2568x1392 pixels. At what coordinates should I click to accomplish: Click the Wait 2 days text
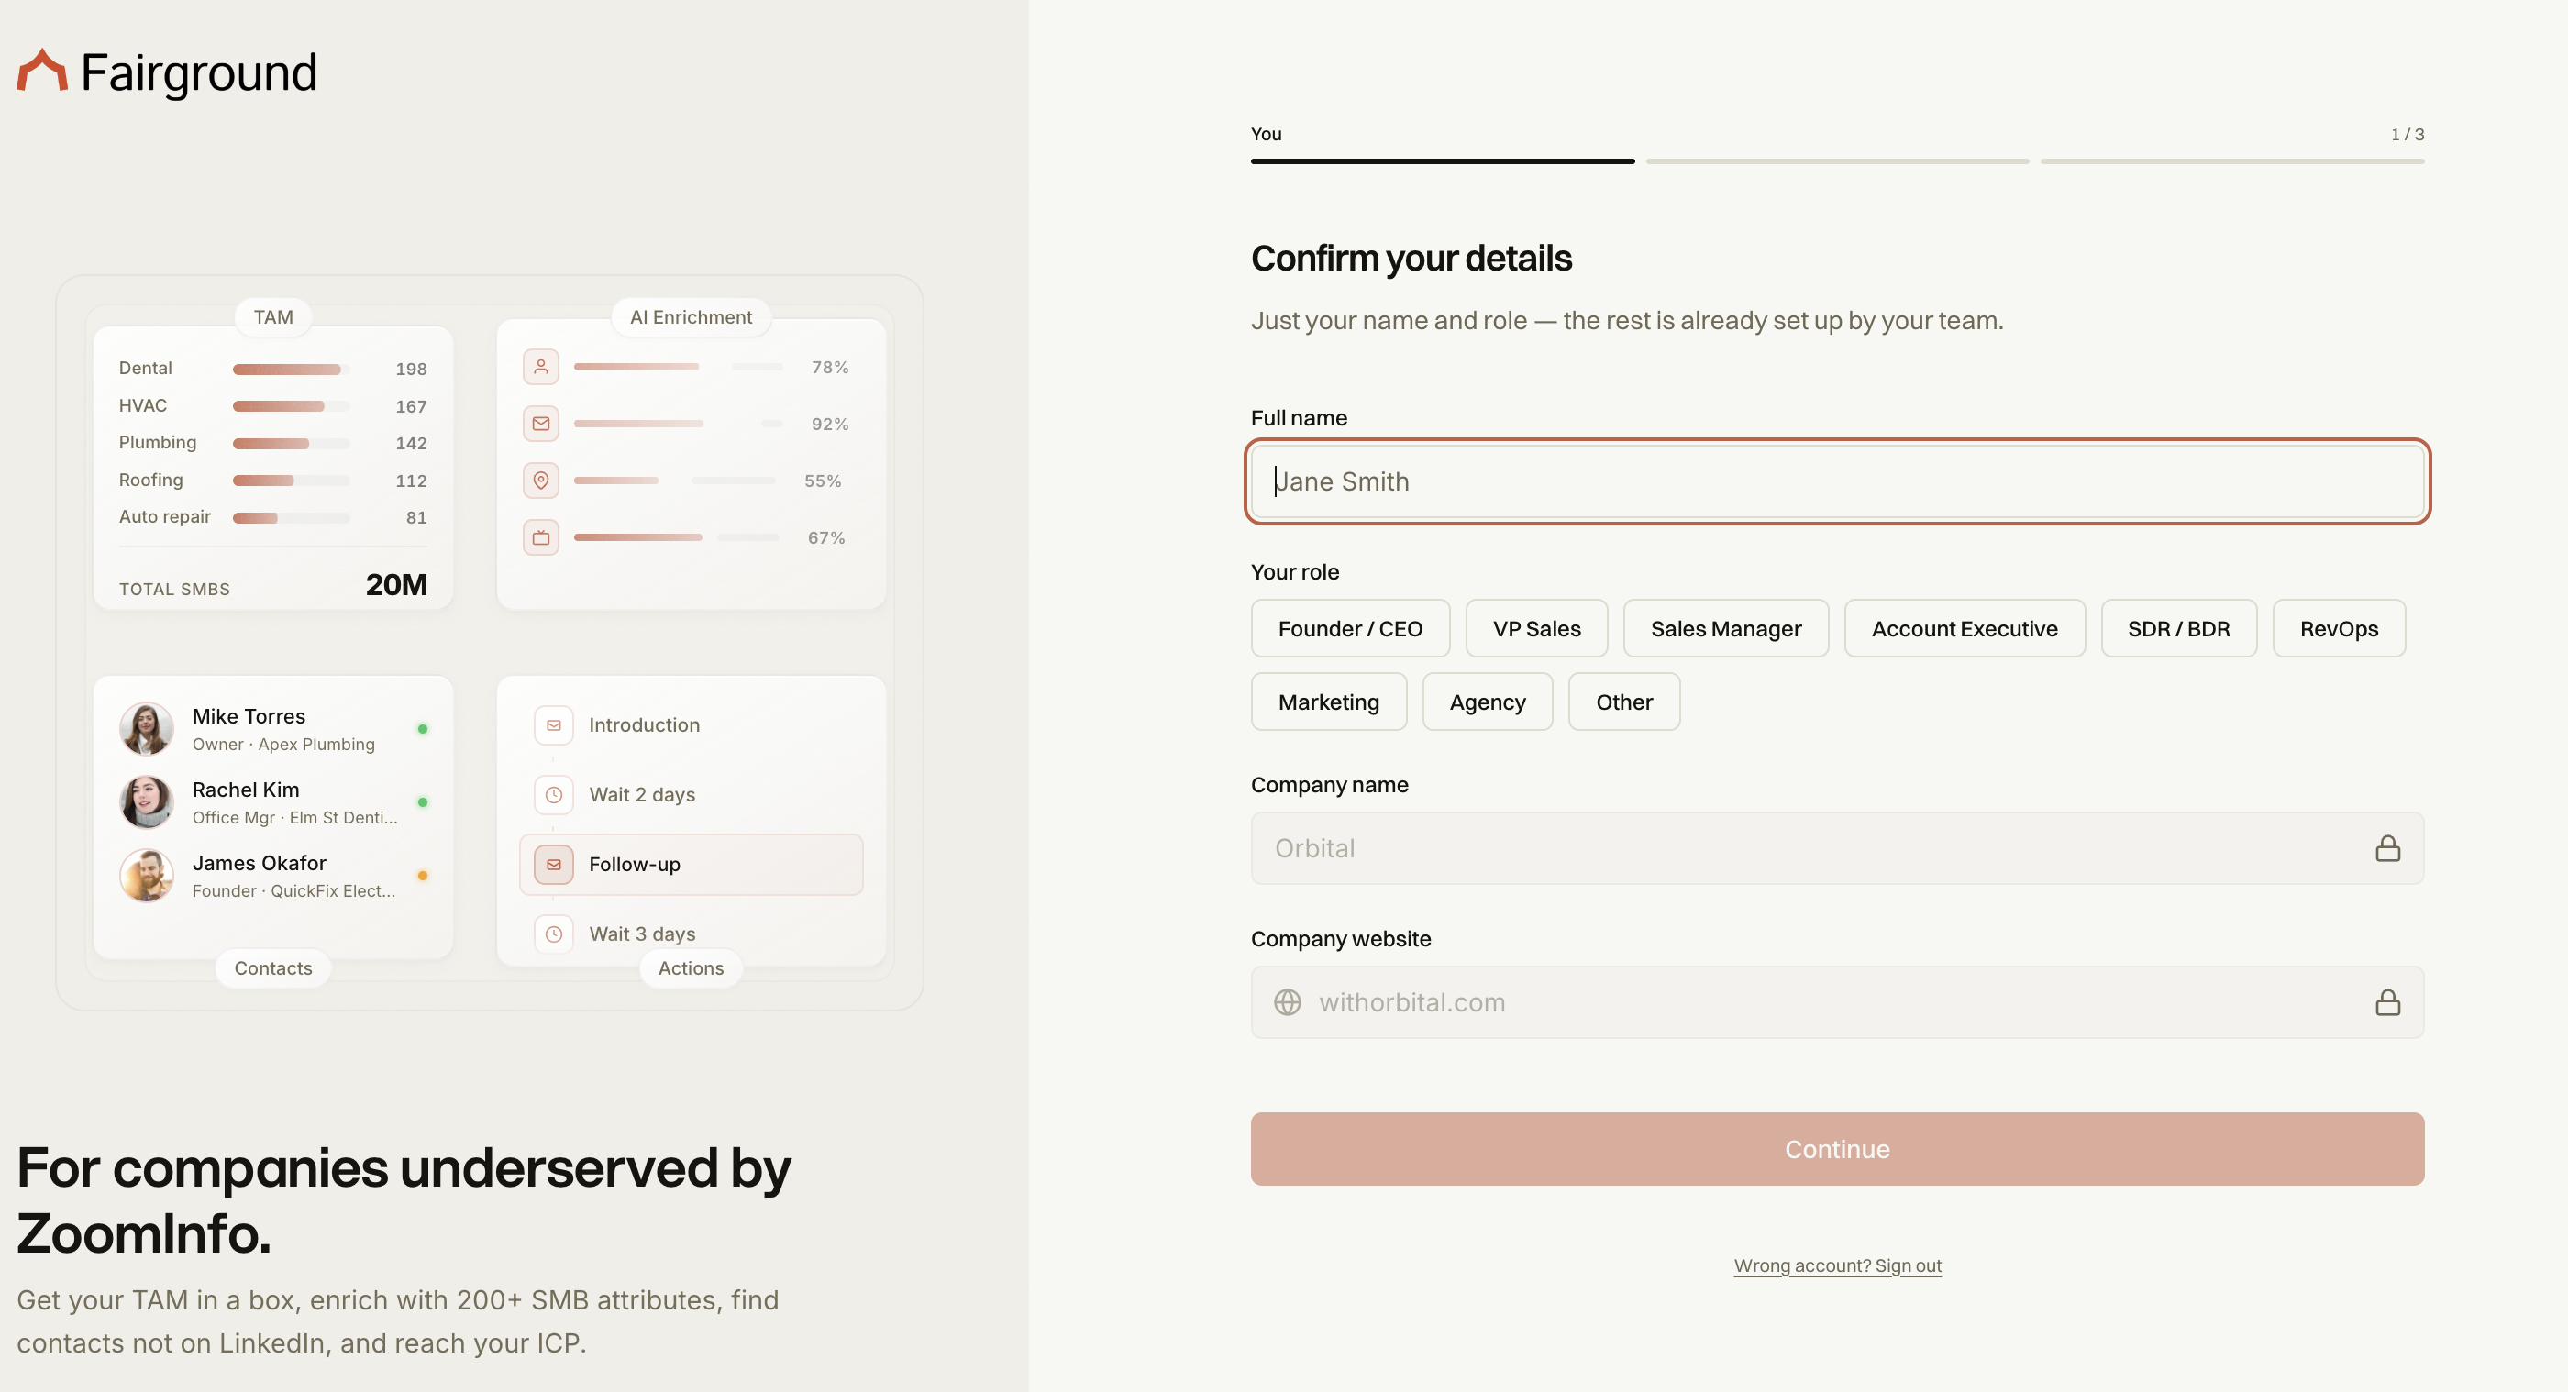pos(642,795)
